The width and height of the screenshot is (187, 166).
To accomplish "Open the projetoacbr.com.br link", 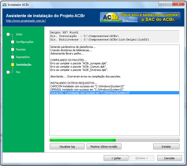I will (x=26, y=21).
